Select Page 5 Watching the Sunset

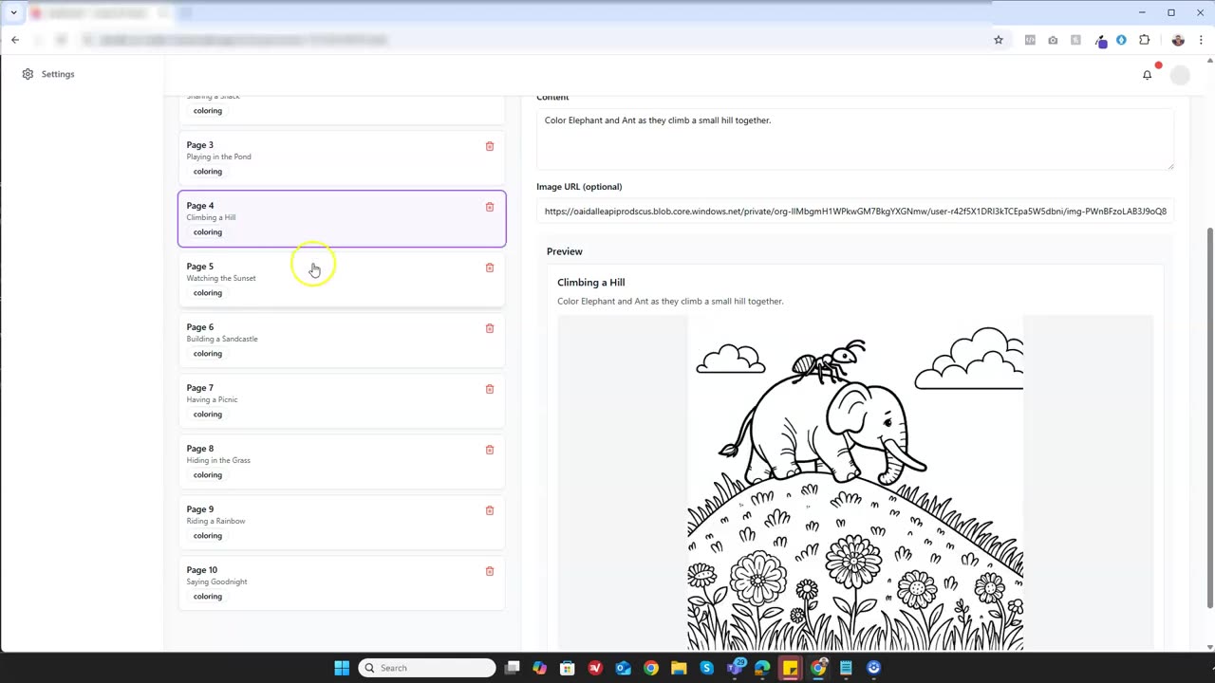click(342, 279)
